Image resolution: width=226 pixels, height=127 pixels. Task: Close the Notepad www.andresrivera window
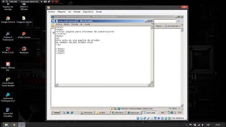coord(152,21)
